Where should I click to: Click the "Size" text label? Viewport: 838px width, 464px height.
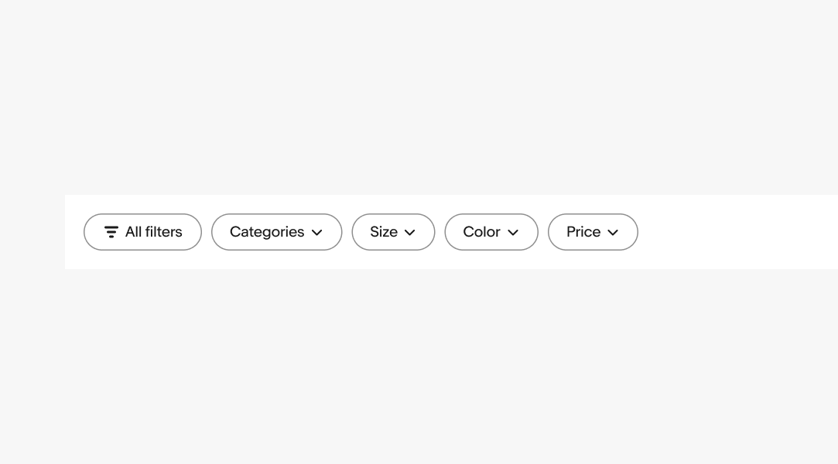(x=384, y=232)
